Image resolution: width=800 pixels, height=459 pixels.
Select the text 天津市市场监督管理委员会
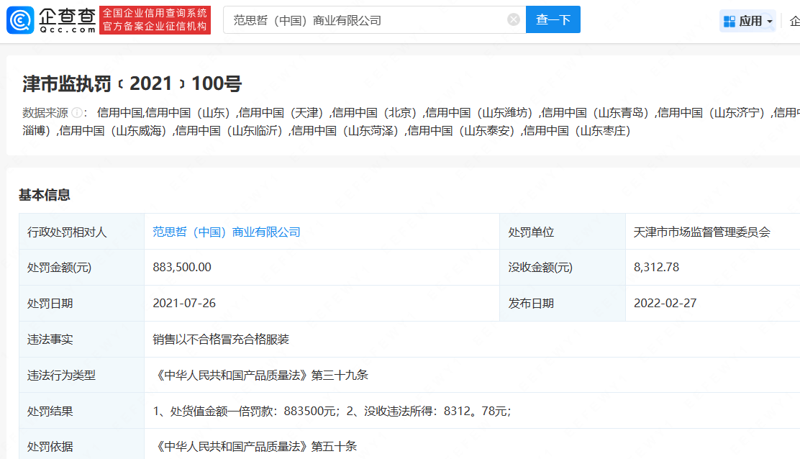(x=702, y=232)
